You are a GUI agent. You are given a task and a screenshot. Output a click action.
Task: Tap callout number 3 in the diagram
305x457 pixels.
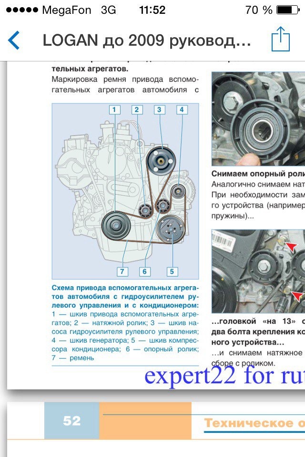coord(159,109)
